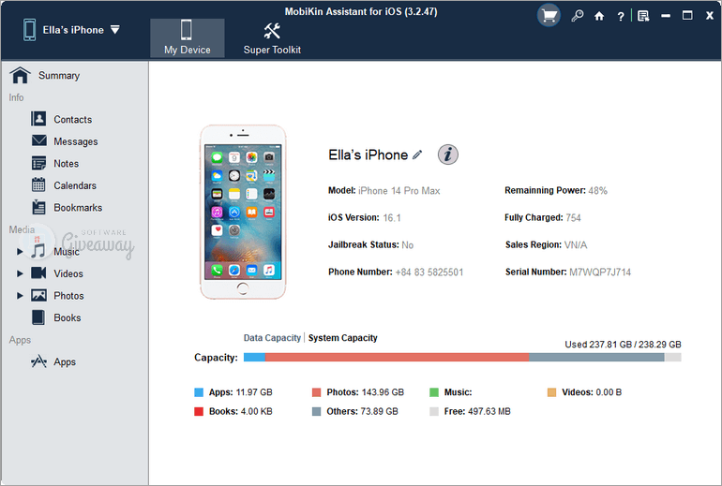The image size is (722, 486).
Task: Open Messages label in sidebar
Action: click(76, 141)
